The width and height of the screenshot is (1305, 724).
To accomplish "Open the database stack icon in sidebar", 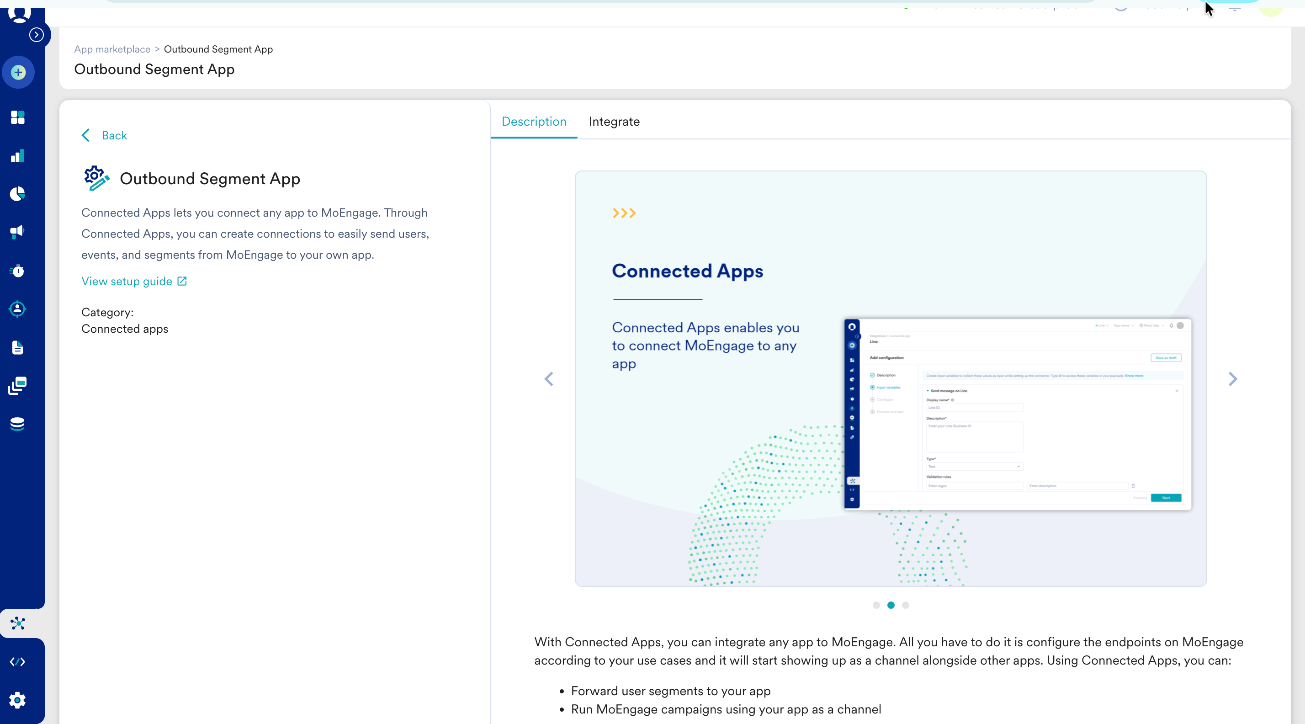I will click(18, 424).
